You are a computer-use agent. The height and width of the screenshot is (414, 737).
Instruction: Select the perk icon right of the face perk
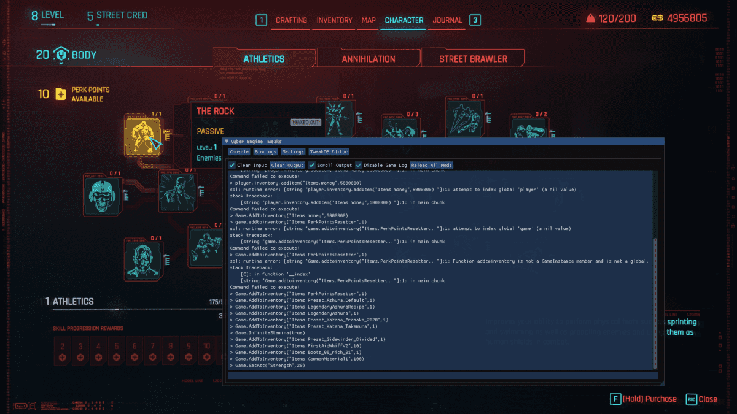pyautogui.click(x=206, y=245)
